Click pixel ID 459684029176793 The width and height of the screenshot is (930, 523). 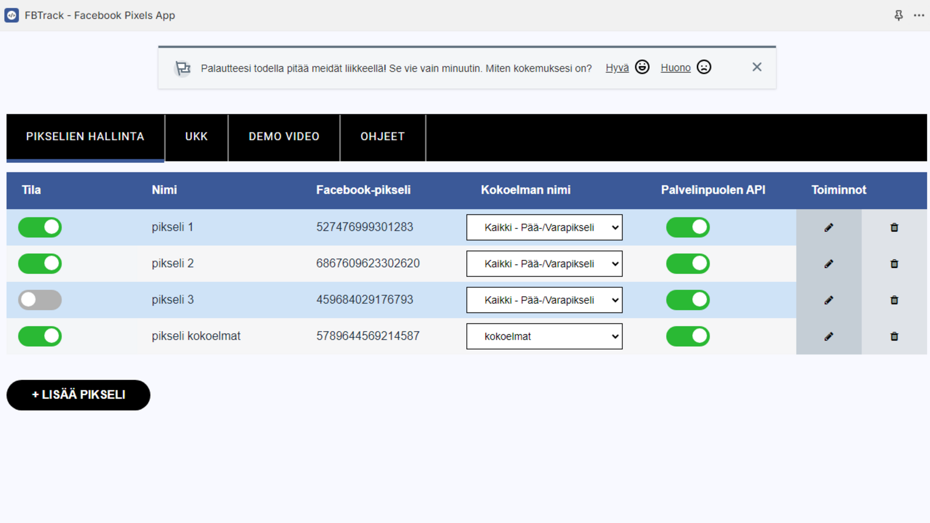tap(364, 300)
